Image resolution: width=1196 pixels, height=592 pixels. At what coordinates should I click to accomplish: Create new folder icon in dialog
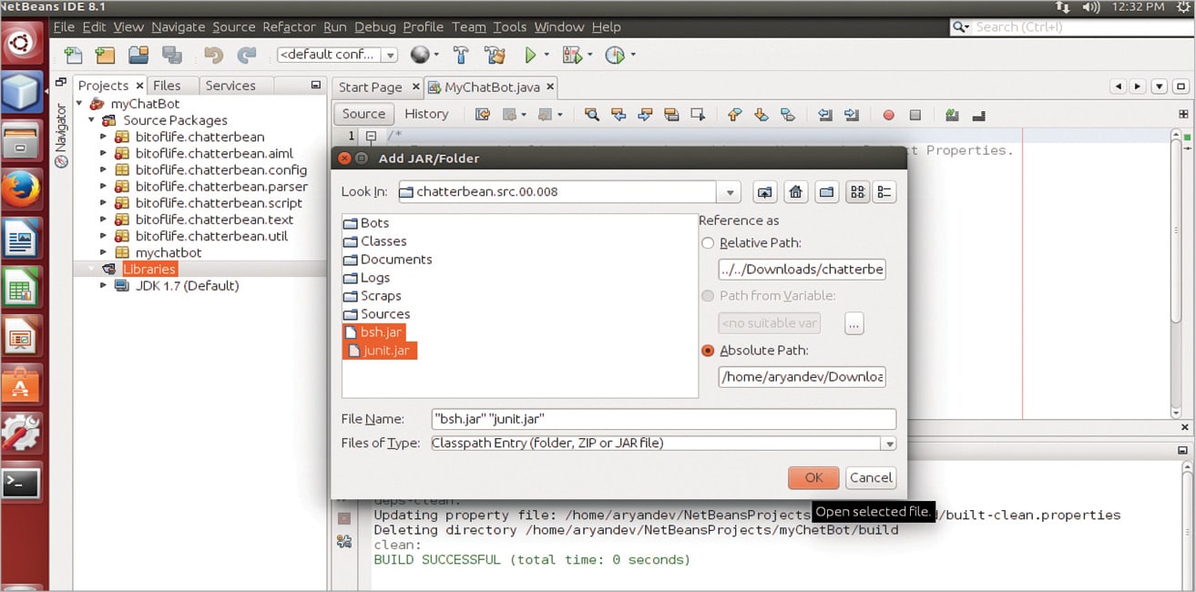[x=826, y=192]
